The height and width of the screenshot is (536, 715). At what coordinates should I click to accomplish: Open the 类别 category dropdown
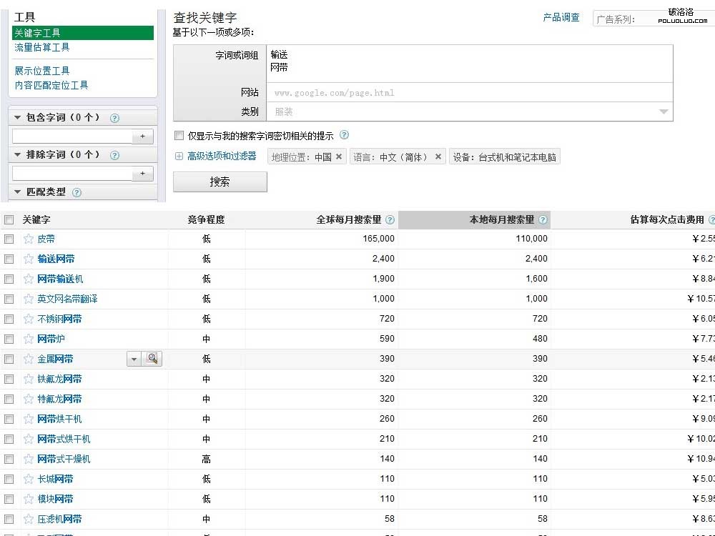click(x=664, y=111)
